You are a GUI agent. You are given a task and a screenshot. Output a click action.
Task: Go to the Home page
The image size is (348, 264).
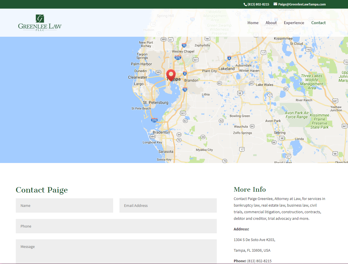coord(253,23)
